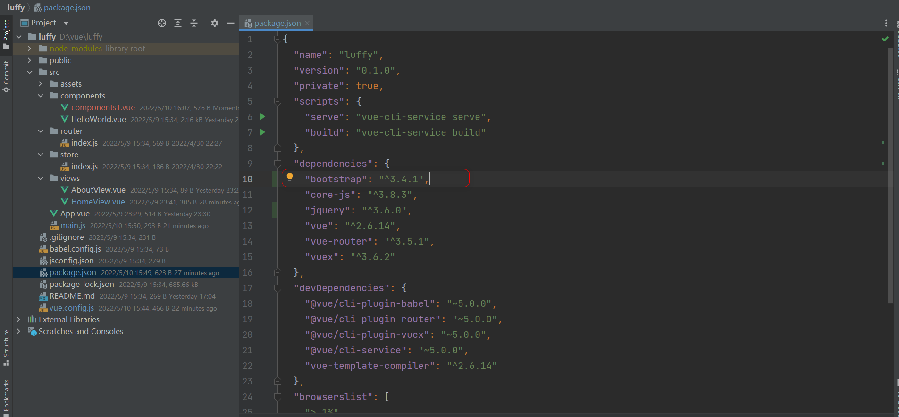Viewport: 899px width, 417px height.
Task: Click the "vue-template-compiler" text
Action: (370, 366)
